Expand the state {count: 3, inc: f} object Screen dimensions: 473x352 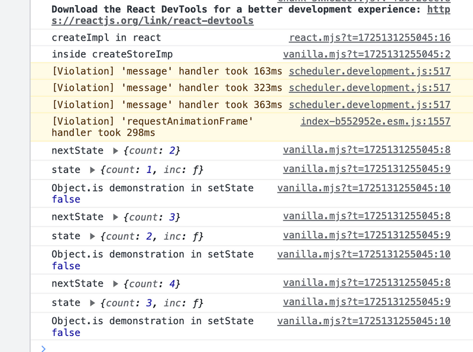coord(93,303)
